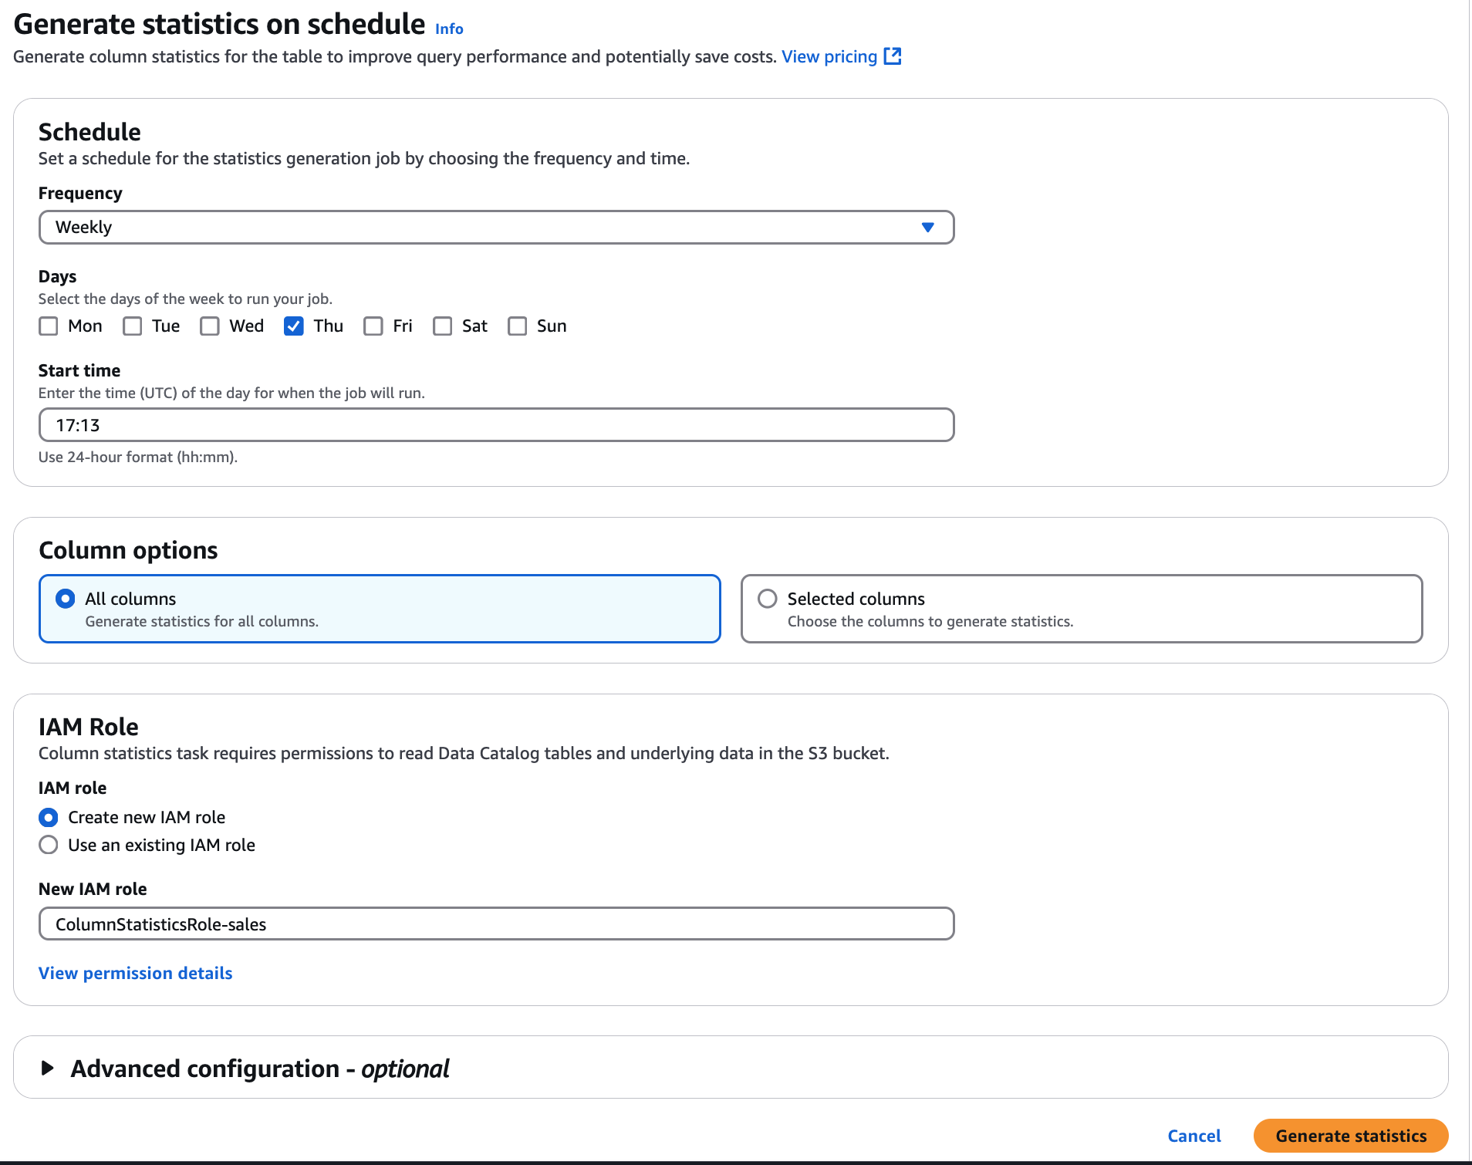Open the Frequency dropdown arrow
Image resolution: width=1472 pixels, height=1165 pixels.
tap(928, 227)
